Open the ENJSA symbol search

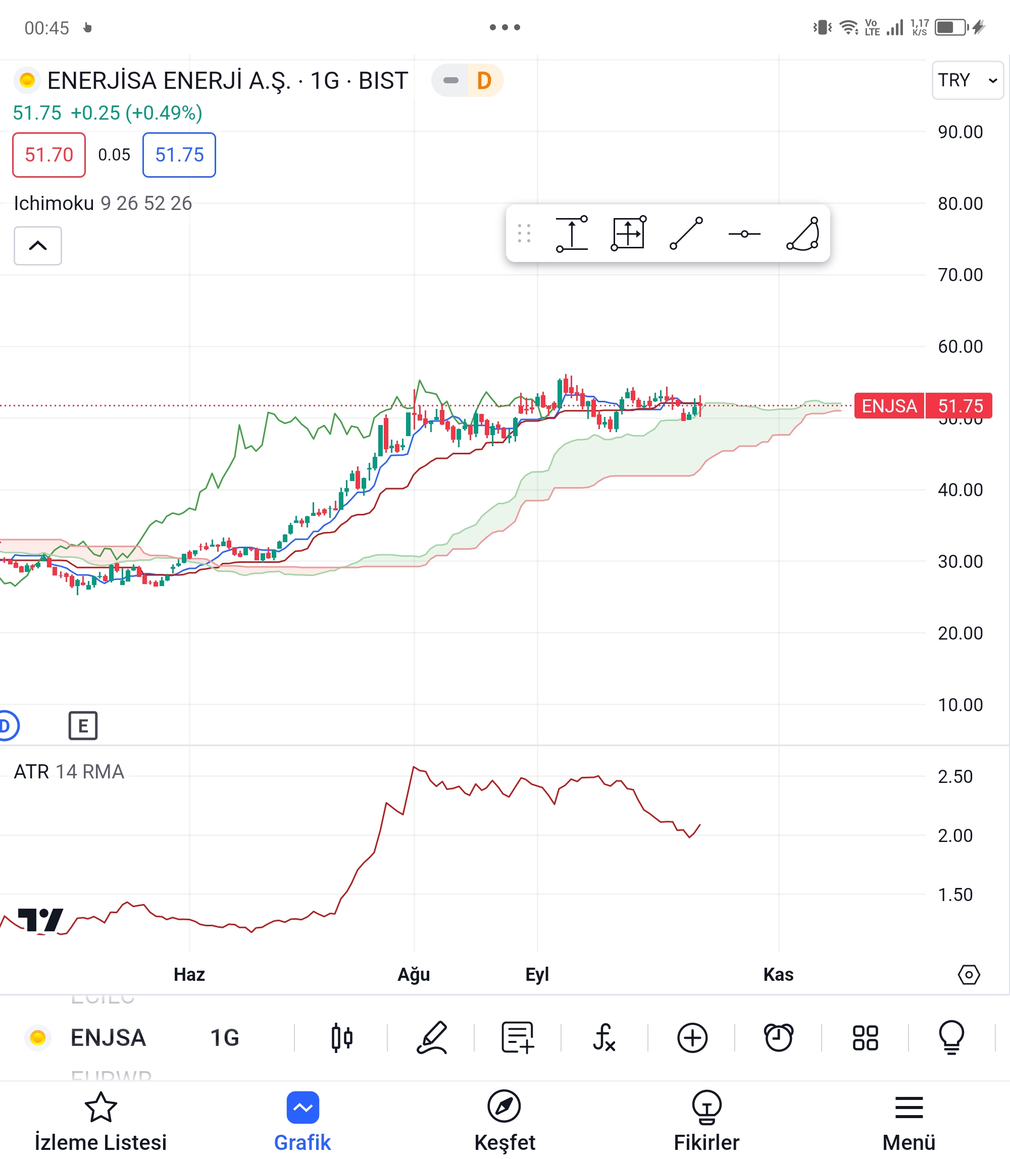pos(108,1037)
